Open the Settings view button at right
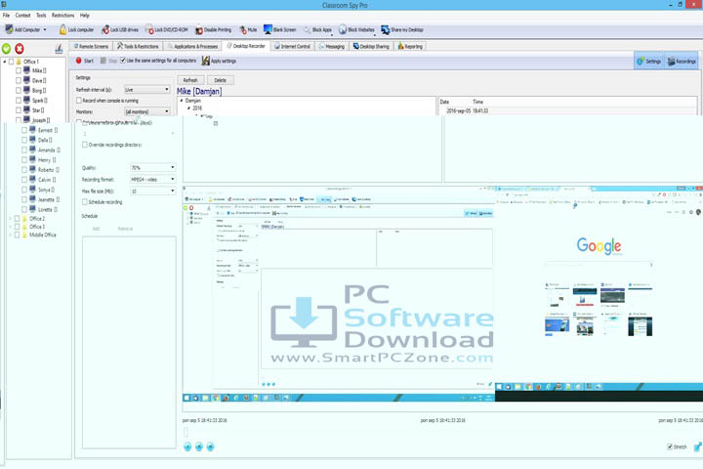 [648, 61]
